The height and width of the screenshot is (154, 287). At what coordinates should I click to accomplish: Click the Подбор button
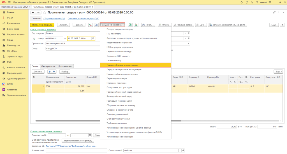(x=65, y=71)
